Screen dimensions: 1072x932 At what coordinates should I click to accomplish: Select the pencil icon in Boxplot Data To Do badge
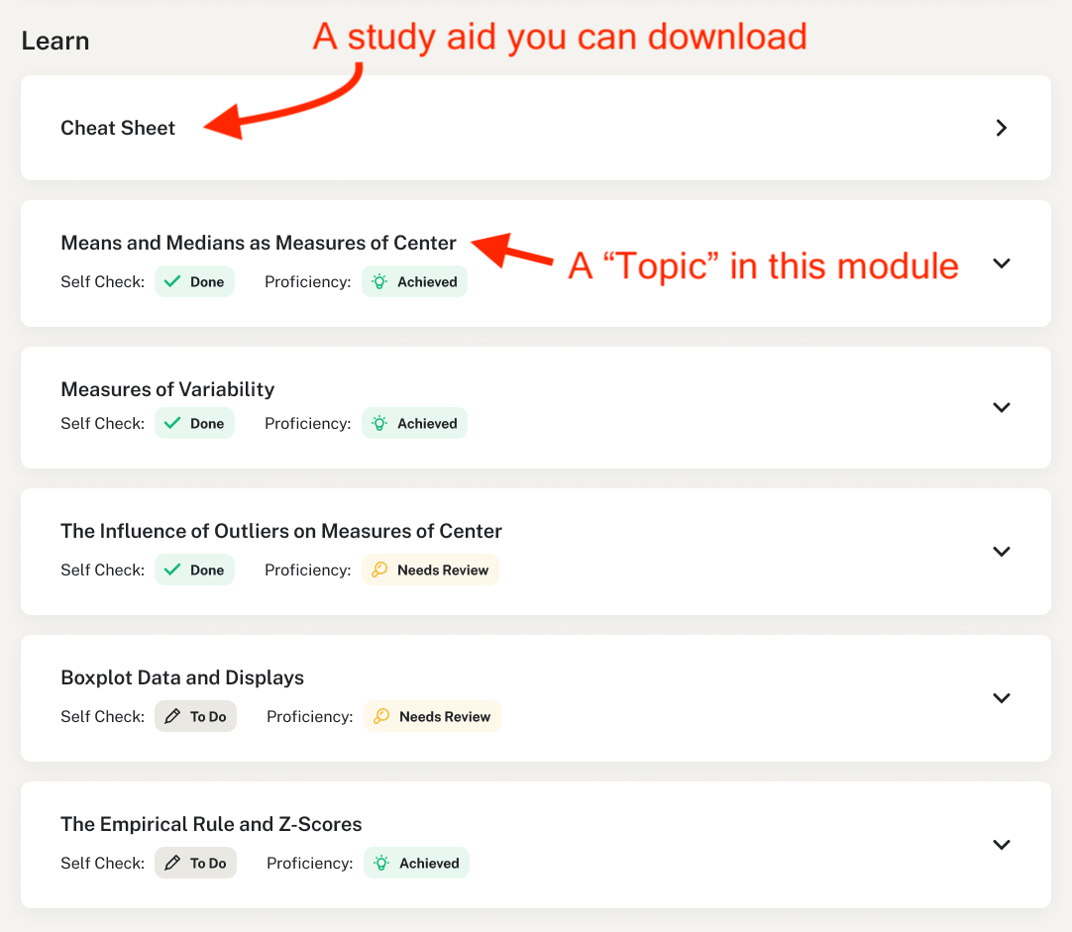pyautogui.click(x=174, y=716)
